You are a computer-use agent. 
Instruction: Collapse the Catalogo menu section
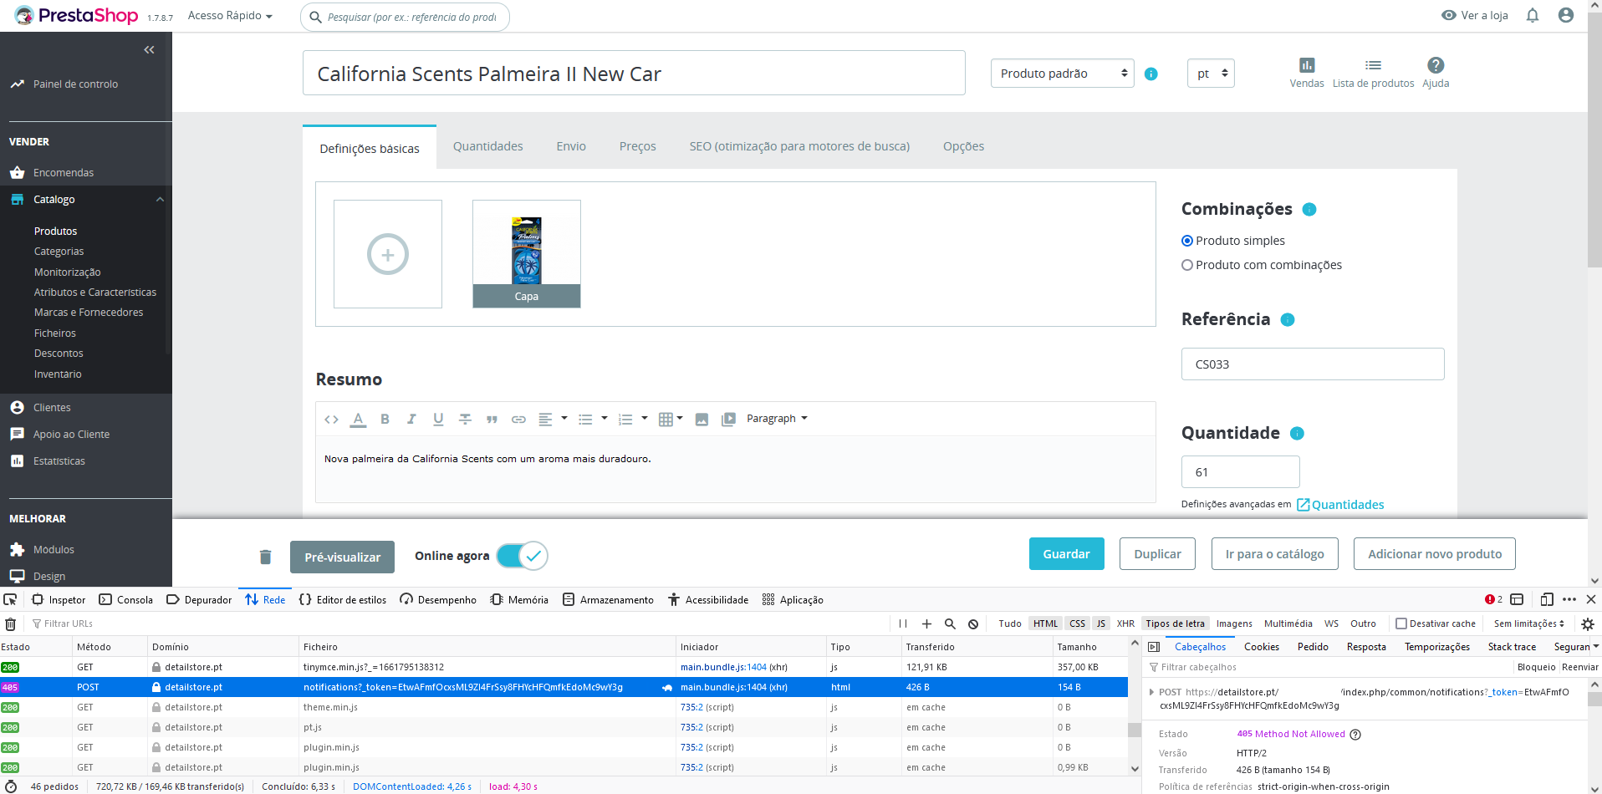click(x=160, y=200)
